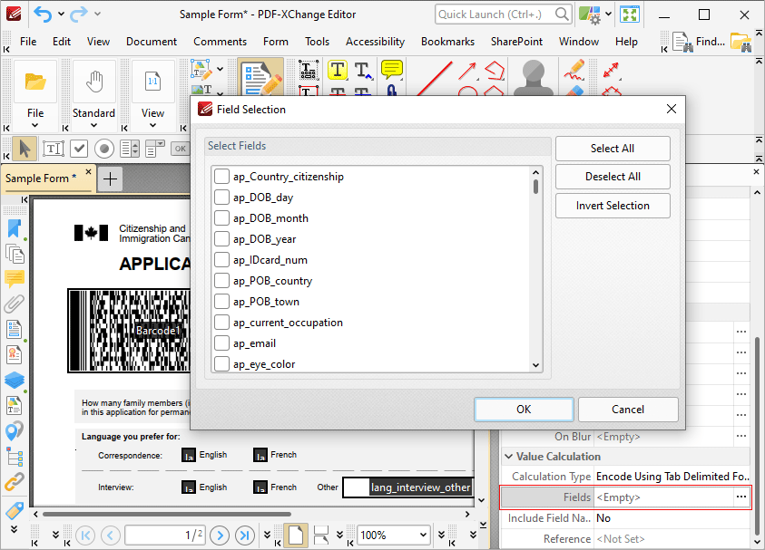Toggle full screen mode icon

(630, 14)
